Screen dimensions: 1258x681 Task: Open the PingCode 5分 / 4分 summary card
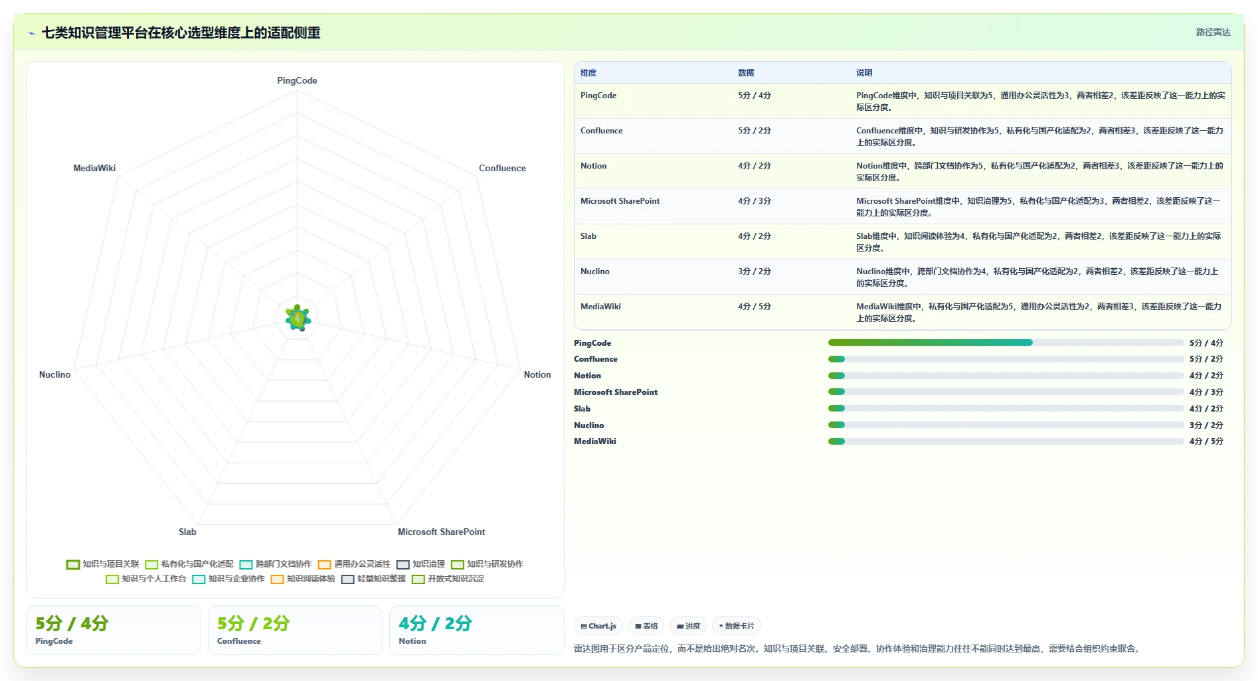114,630
